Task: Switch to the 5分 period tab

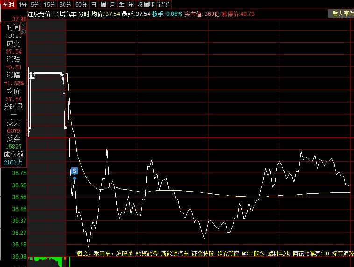Action: point(35,5)
